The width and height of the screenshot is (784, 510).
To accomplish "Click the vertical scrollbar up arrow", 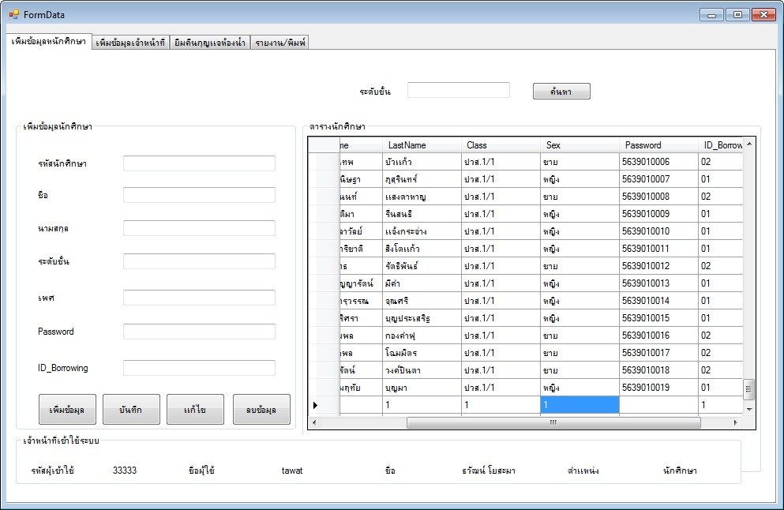I will 749,144.
